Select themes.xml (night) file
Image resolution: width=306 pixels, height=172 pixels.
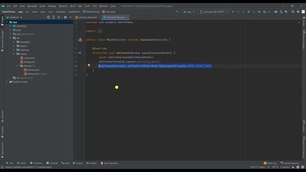(35, 74)
